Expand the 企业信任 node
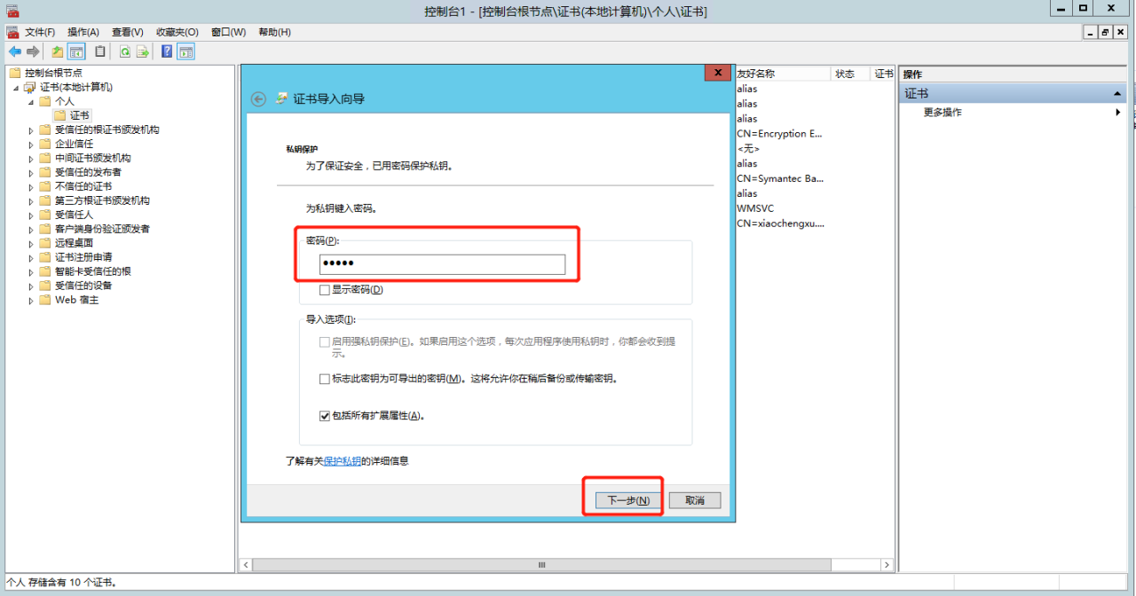The height and width of the screenshot is (596, 1136). [x=32, y=144]
